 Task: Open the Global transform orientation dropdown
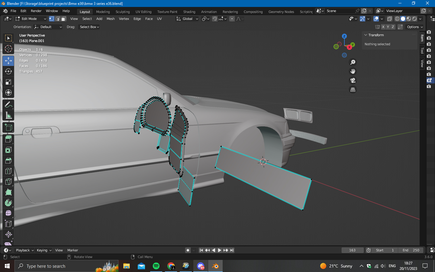click(x=187, y=19)
